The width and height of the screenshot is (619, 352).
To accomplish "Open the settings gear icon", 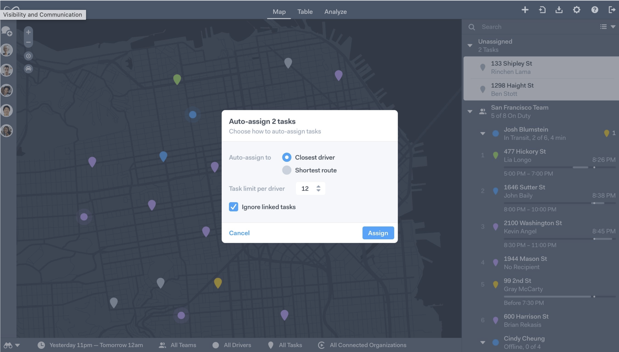I will (x=577, y=10).
